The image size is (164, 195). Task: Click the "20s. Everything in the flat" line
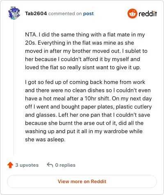point(80,43)
